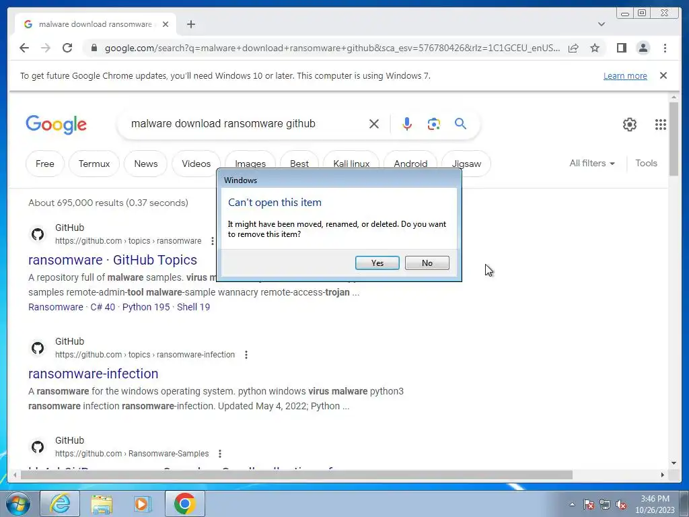Open the Python 195 sublink
Viewport: 689px width, 517px height.
146,307
